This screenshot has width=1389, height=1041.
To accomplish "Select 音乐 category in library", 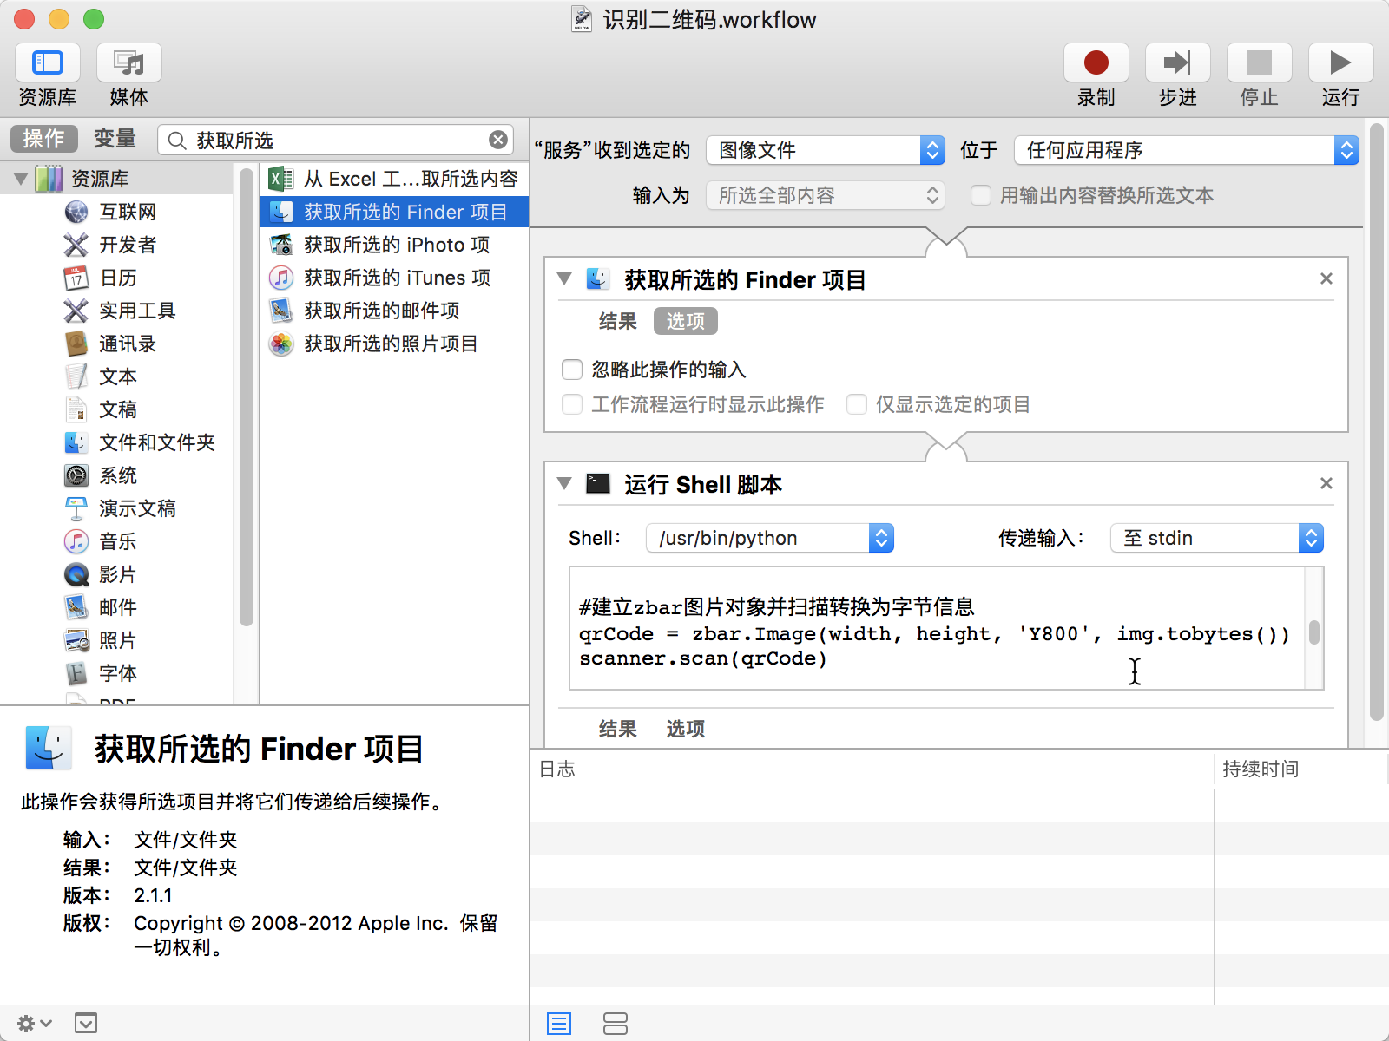I will tap(117, 541).
